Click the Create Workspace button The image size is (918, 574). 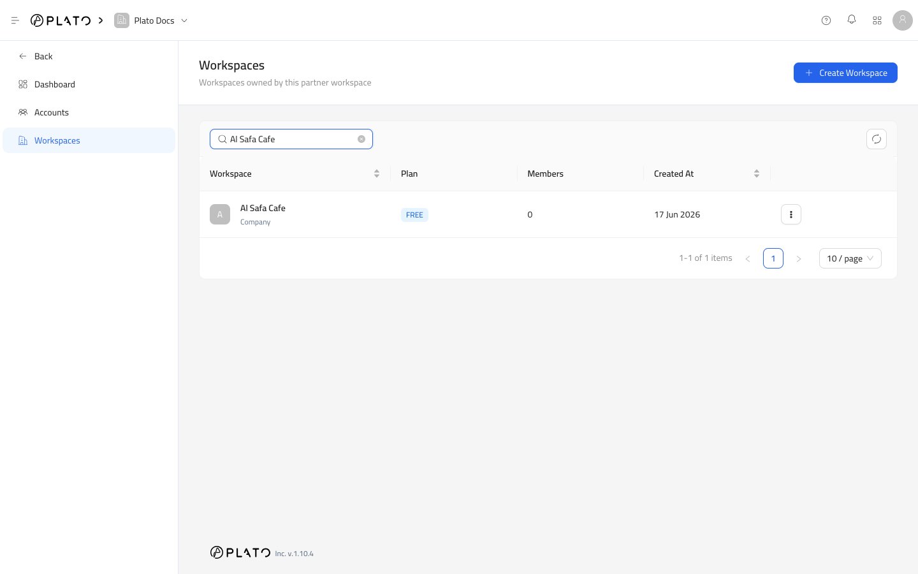point(845,73)
